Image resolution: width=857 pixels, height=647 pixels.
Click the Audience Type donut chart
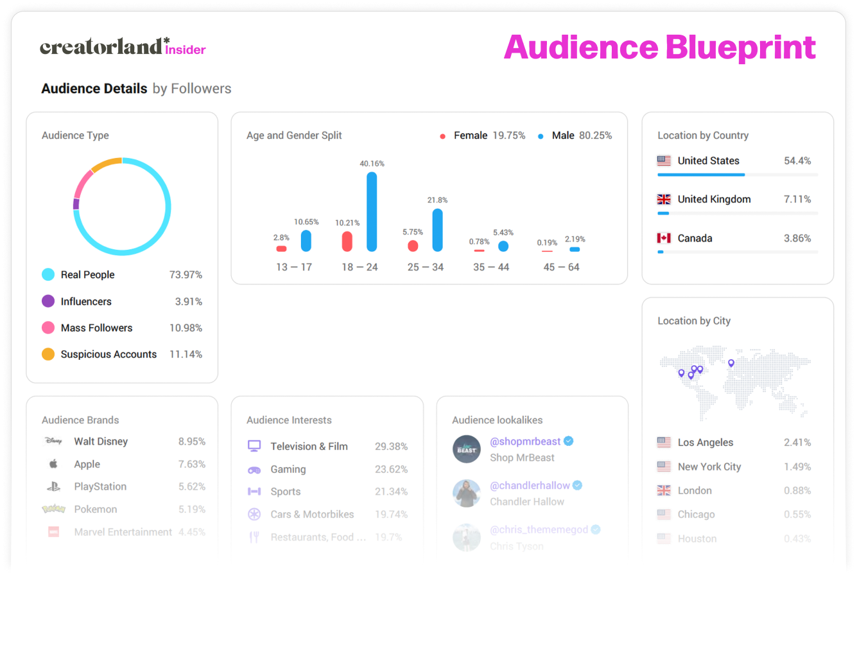[122, 206]
